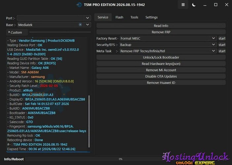
Task: Select the Android Version '16 [SDK:36]' value
Action: pyautogui.click(x=43, y=81)
